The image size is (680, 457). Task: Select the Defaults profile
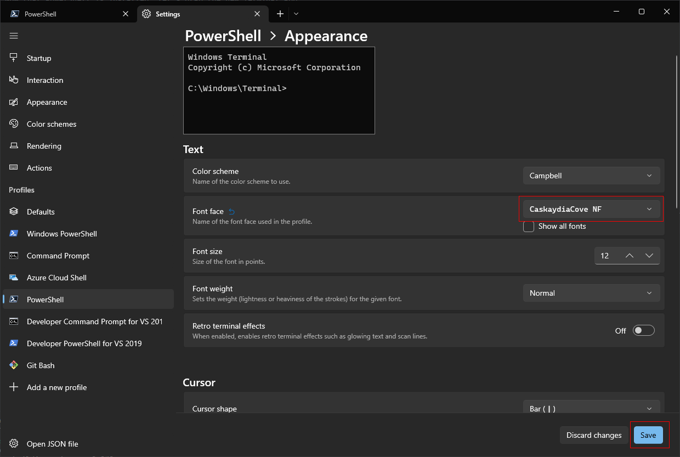tap(88, 212)
